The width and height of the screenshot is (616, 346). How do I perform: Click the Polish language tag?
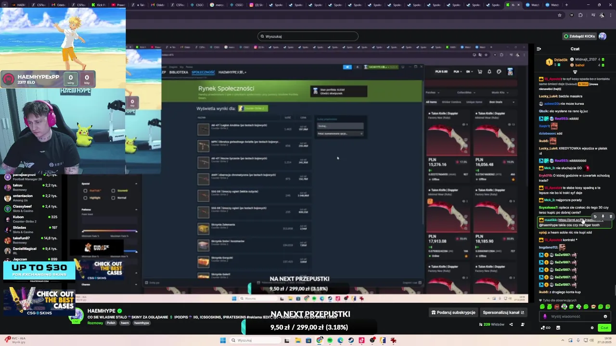click(111, 323)
